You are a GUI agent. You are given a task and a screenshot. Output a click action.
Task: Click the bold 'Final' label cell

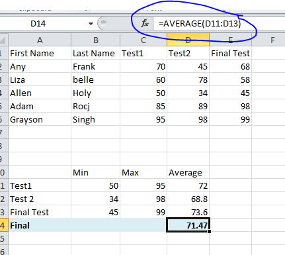(x=40, y=225)
